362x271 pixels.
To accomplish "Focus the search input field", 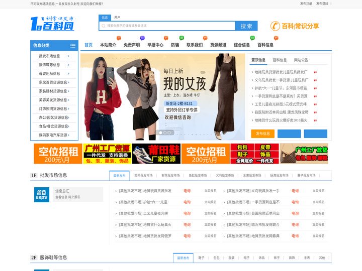I will pos(167,26).
